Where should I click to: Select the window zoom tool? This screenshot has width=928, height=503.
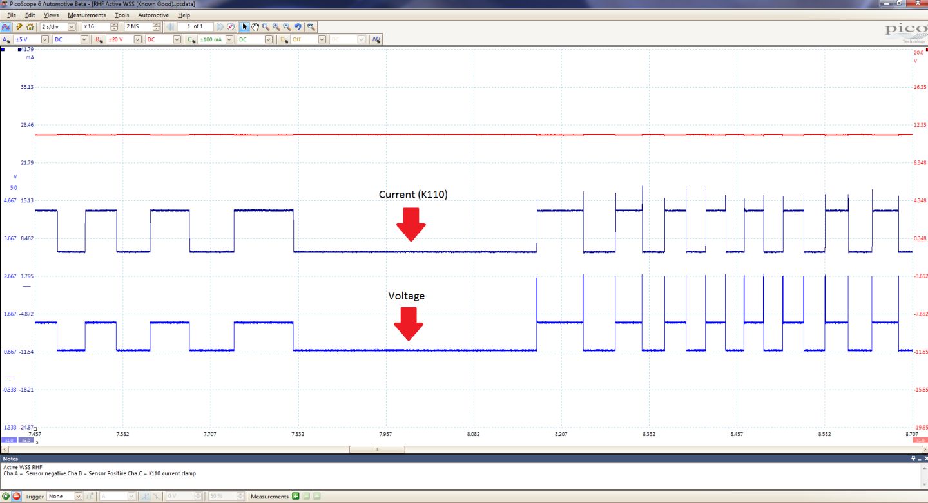click(266, 27)
